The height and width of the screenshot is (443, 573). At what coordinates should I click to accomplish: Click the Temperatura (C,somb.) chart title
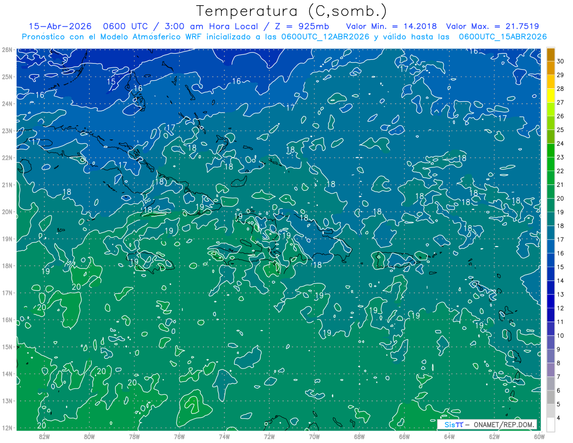pyautogui.click(x=292, y=11)
